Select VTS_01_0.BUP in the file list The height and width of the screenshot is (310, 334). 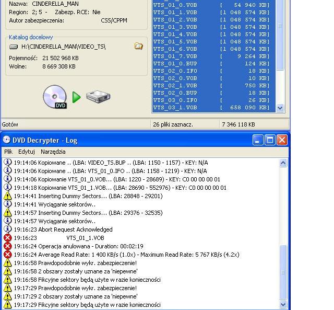(x=213, y=64)
